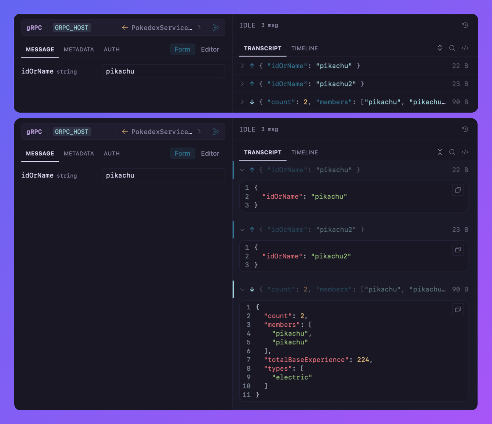Expand the pikachu message in top transcript
This screenshot has height=424, width=492.
coord(242,66)
